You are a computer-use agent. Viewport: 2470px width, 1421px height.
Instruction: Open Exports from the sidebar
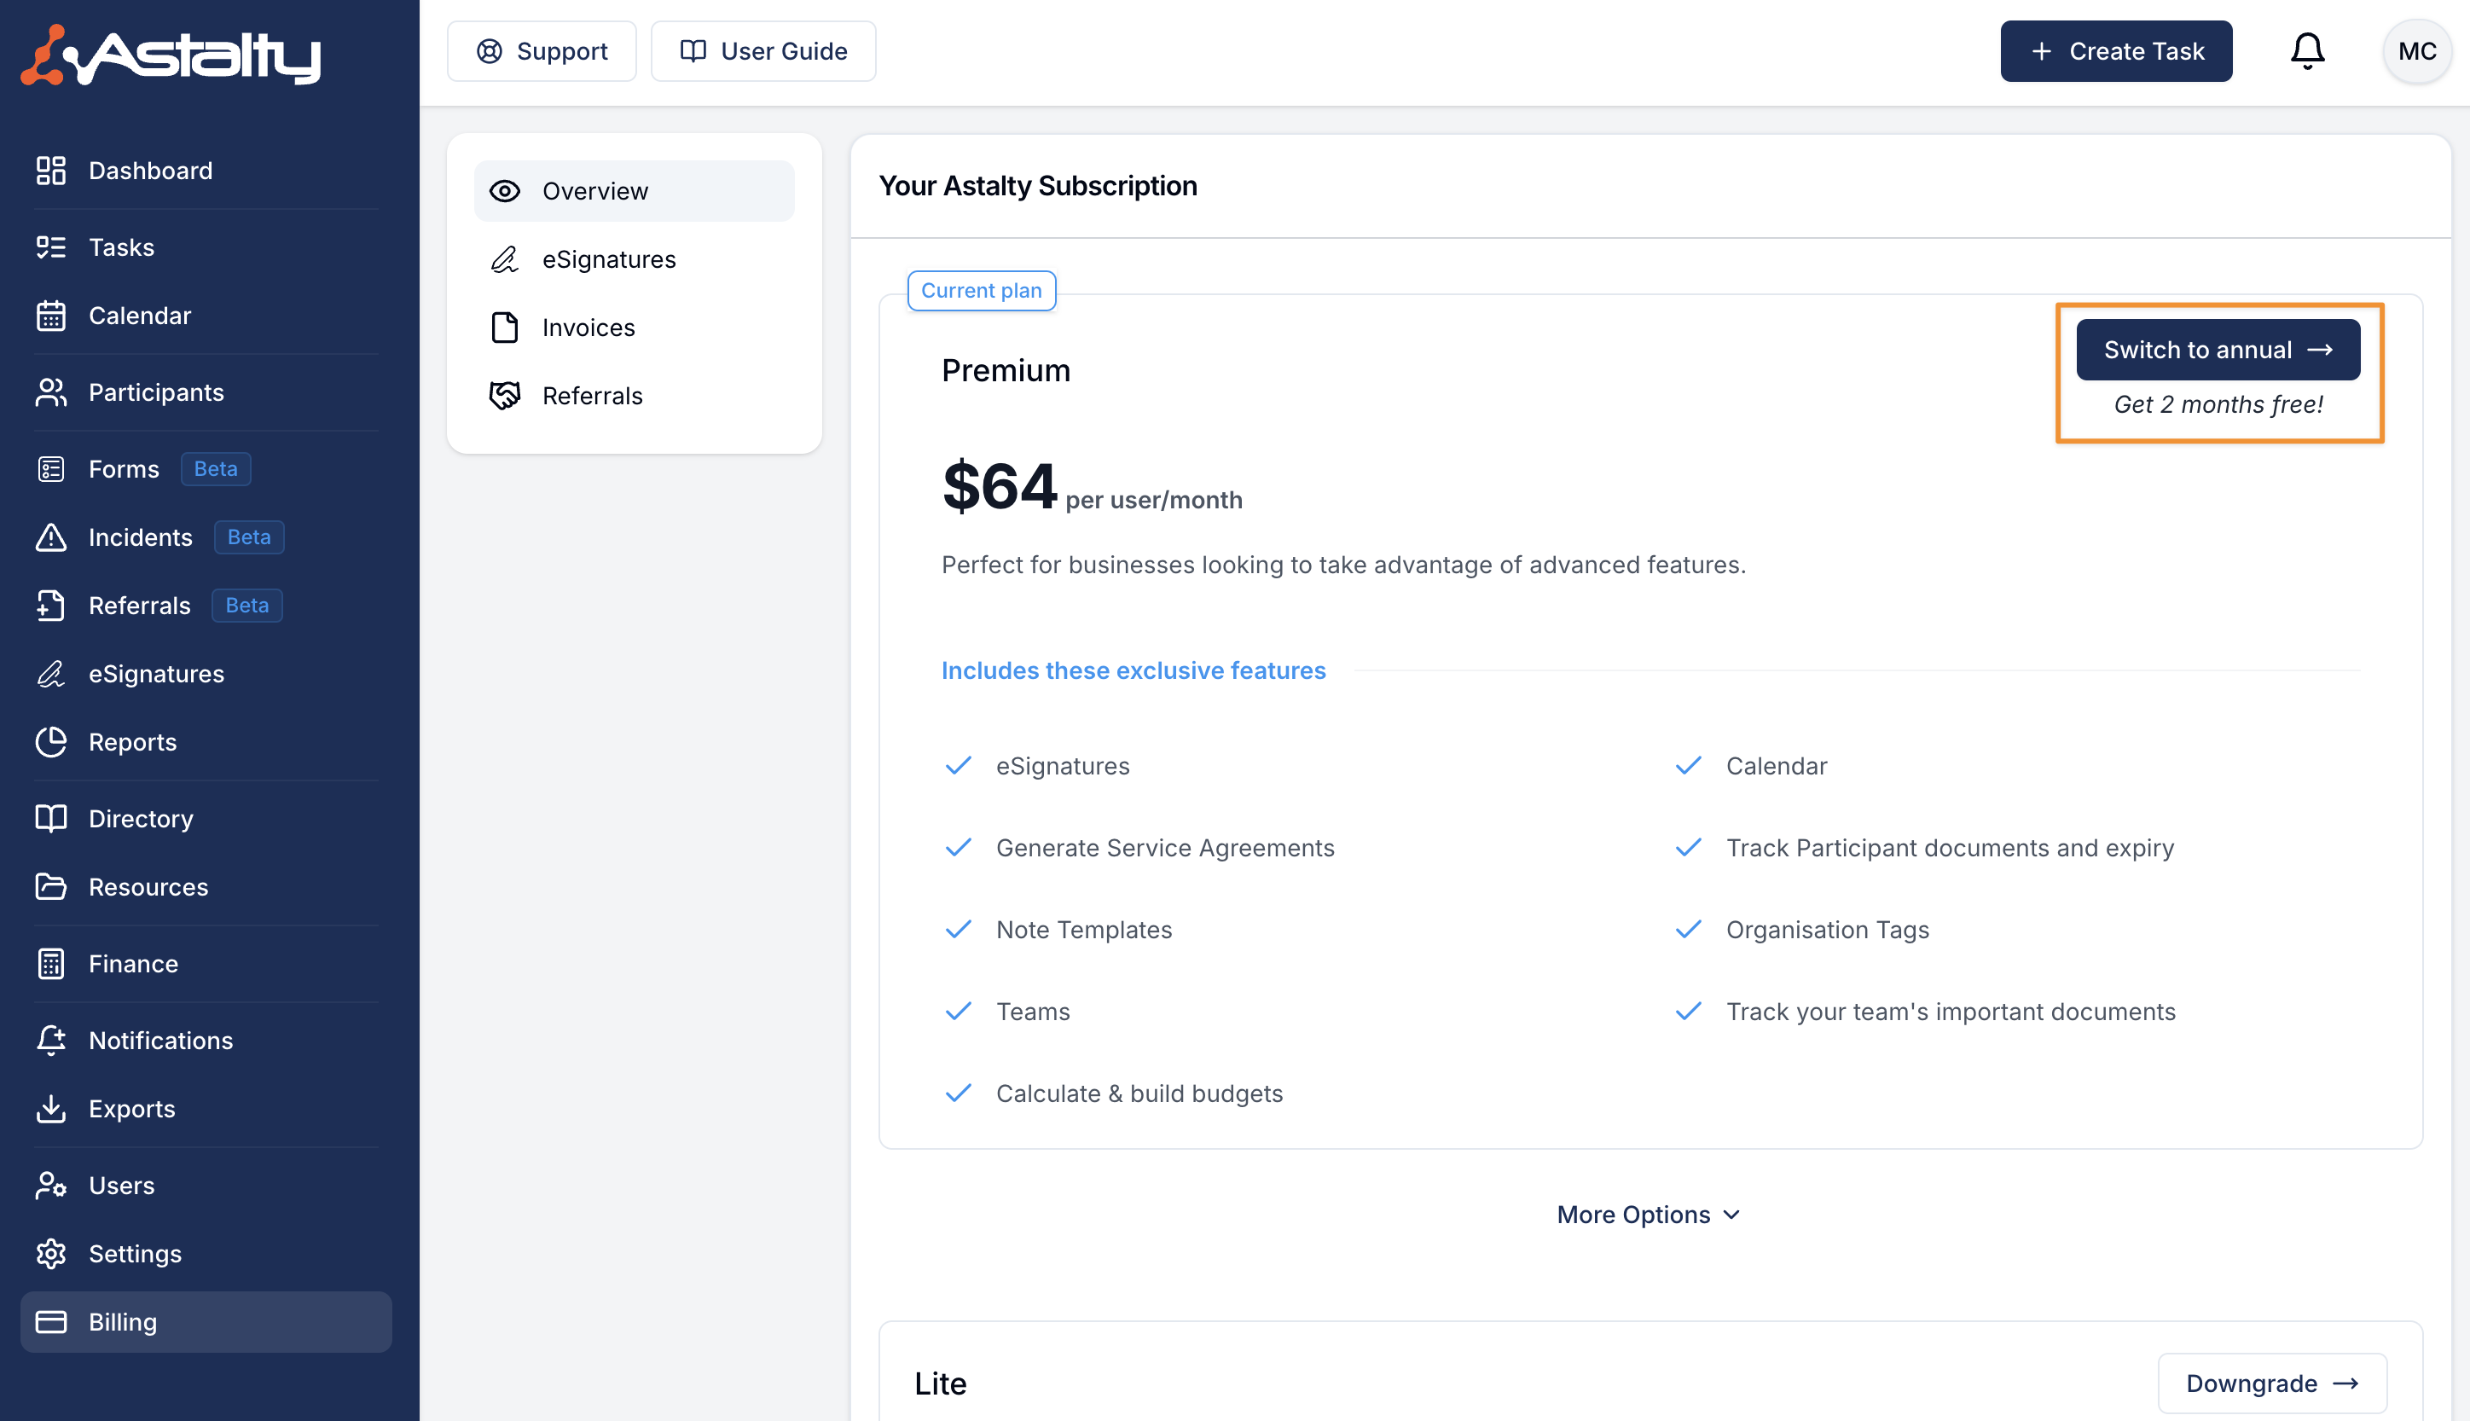point(131,1109)
